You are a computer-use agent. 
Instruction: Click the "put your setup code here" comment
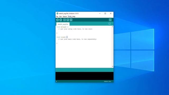pyautogui.click(x=75, y=29)
